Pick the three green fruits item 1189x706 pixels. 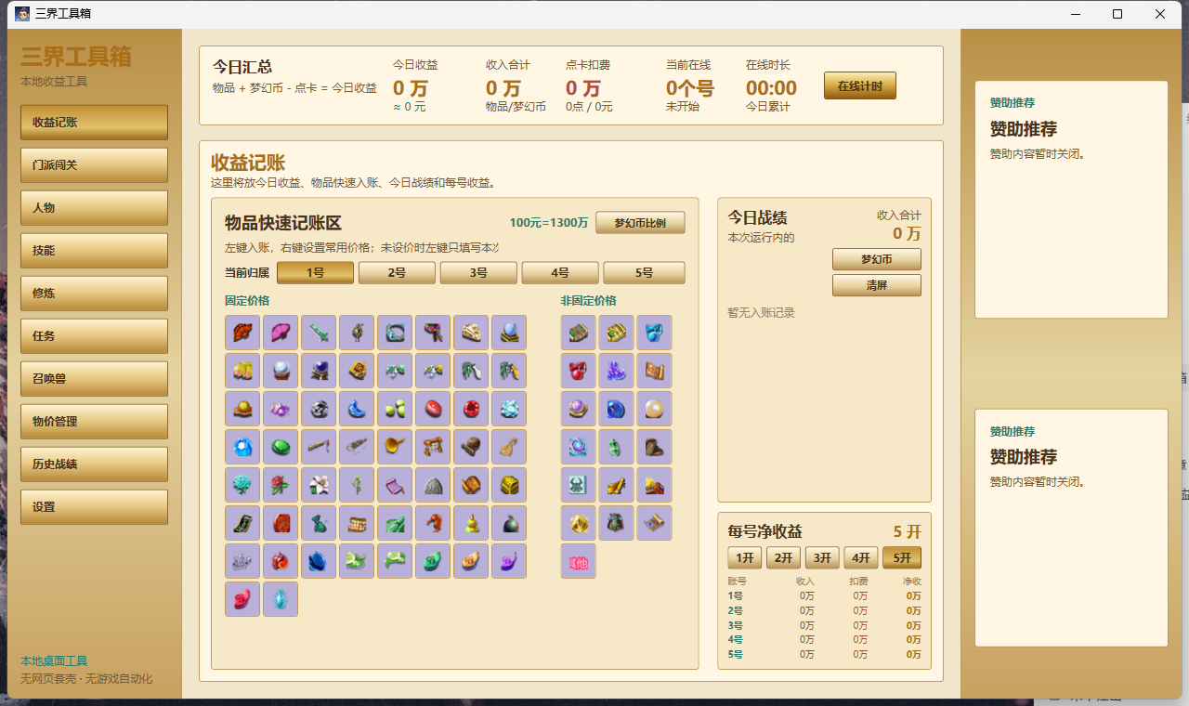point(395,409)
